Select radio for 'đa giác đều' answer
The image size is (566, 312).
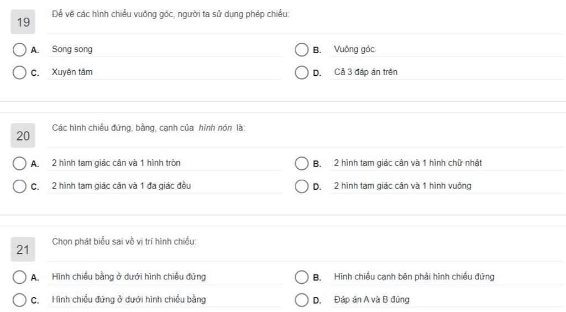tap(19, 186)
